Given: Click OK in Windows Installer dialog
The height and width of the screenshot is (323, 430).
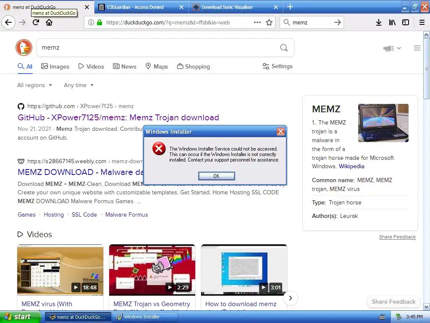Looking at the screenshot, I should (216, 176).
